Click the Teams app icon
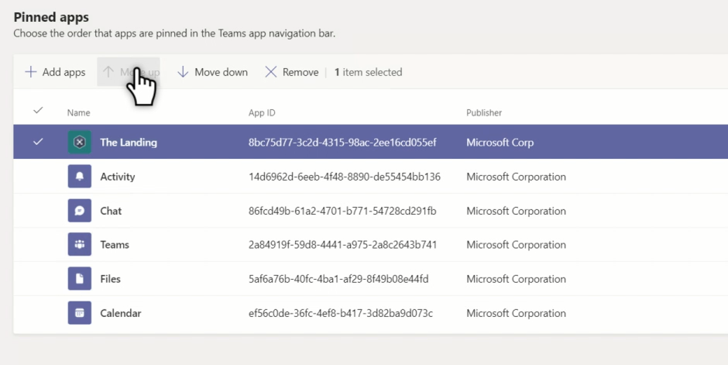 pos(79,245)
